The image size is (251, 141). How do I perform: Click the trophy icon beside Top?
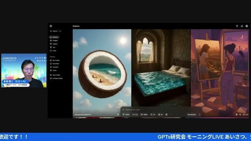51,47
